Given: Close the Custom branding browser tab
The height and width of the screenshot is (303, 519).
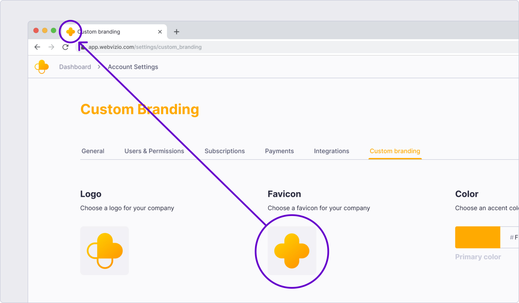Looking at the screenshot, I should coord(160,31).
